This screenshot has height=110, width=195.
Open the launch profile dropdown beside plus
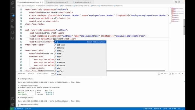coord(167,74)
